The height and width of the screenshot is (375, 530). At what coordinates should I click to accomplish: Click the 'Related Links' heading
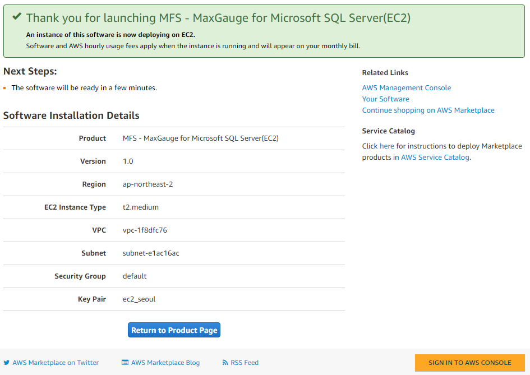(x=385, y=73)
